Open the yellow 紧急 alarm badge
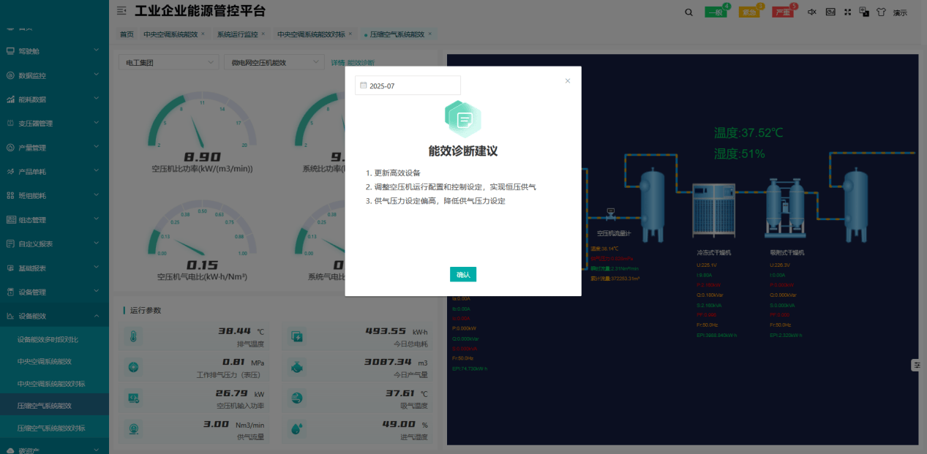Viewport: 927px width, 454px height. 749,12
